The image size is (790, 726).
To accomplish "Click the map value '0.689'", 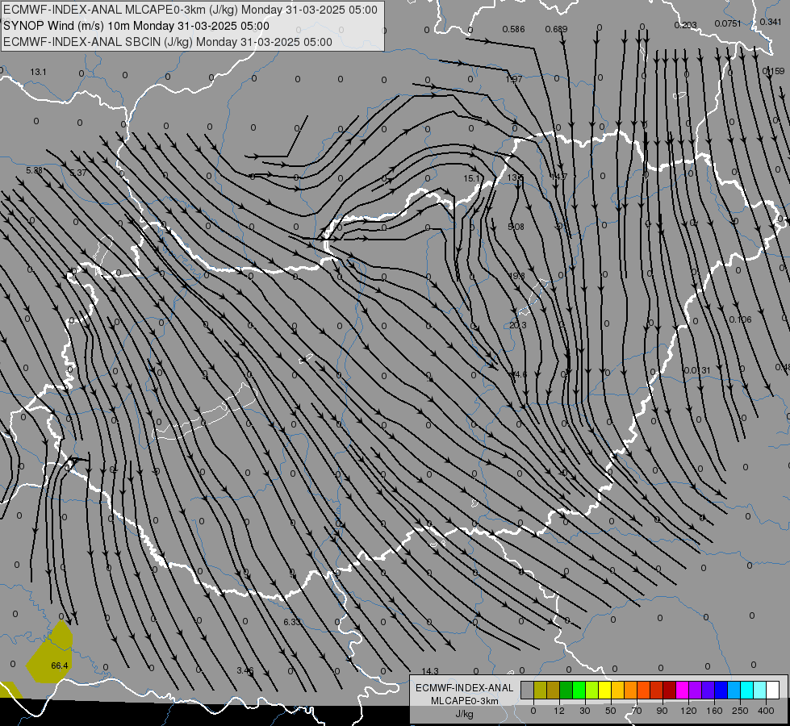I will point(556,29).
